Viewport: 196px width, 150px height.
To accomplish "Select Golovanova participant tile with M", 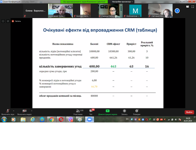I will pos(135,11).
